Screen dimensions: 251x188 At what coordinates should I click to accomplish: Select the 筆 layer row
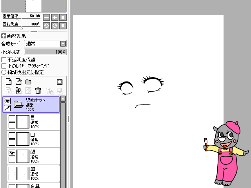tap(33, 174)
